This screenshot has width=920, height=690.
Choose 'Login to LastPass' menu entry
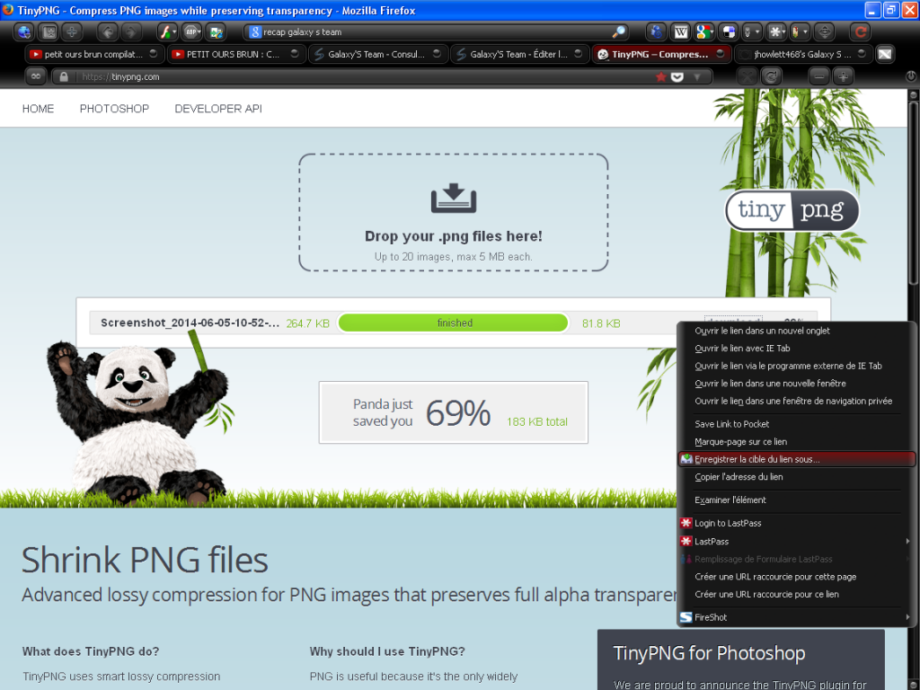tap(796, 523)
